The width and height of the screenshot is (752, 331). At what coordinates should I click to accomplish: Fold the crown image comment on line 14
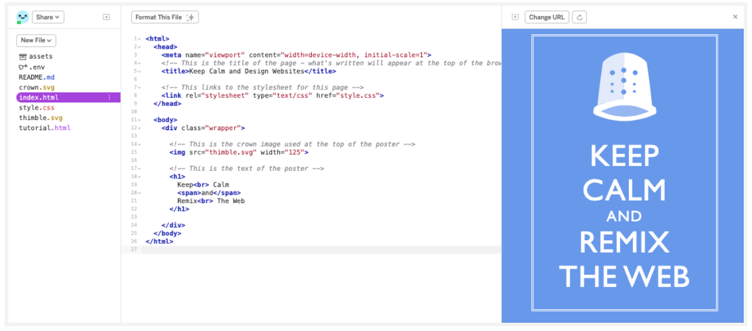(x=140, y=144)
